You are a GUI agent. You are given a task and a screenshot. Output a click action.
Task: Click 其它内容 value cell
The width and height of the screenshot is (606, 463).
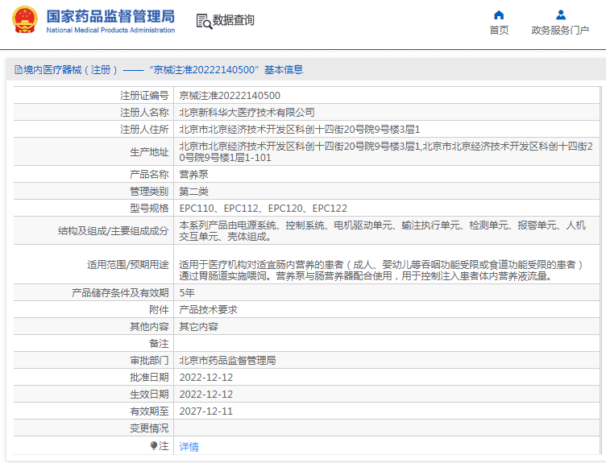tap(199, 326)
